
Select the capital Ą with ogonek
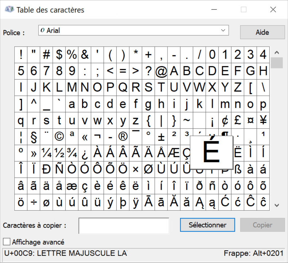pos(199,202)
